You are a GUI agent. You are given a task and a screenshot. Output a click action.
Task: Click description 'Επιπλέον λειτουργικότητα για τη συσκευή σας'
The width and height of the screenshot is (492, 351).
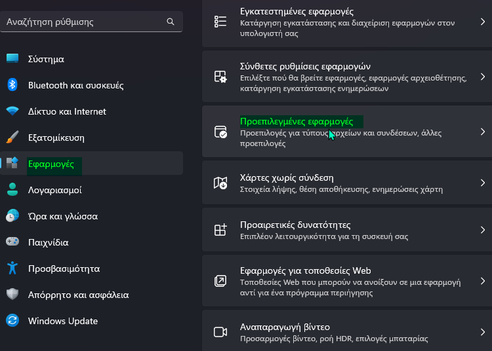pos(324,236)
